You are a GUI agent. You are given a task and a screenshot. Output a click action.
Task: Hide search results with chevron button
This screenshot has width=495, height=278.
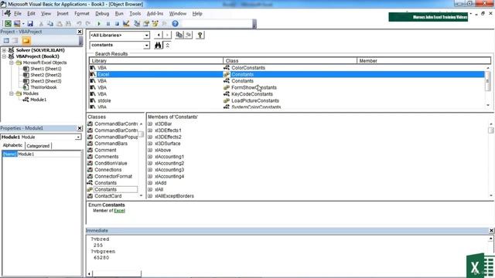click(x=168, y=46)
